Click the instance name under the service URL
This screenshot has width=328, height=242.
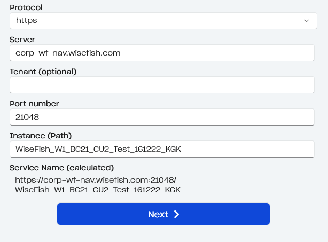98,190
